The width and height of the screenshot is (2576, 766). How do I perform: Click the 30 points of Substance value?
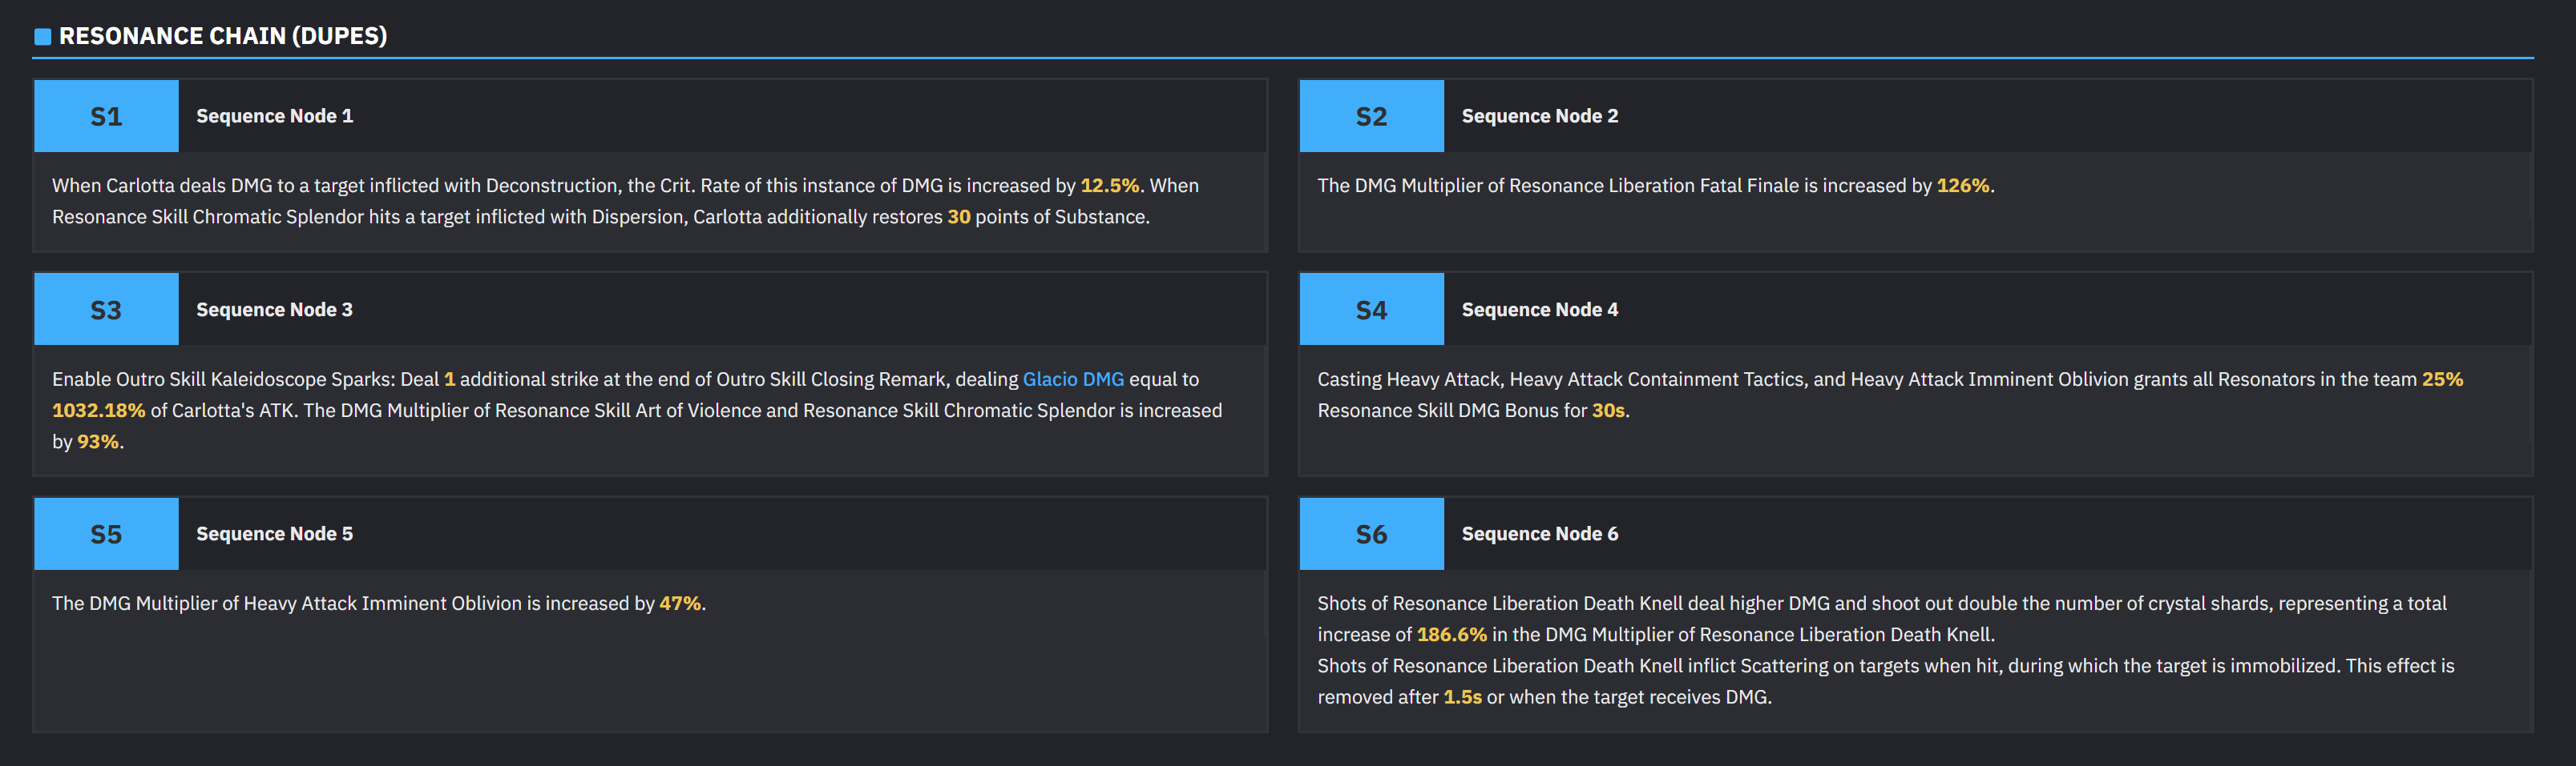[959, 217]
